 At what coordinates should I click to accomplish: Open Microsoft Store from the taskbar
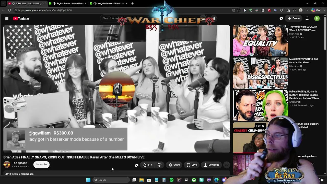(x=149, y=180)
